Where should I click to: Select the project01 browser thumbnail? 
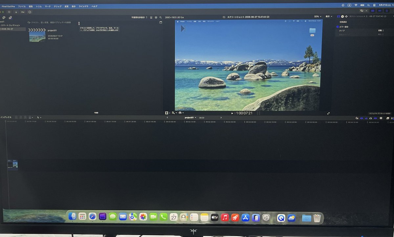click(37, 35)
